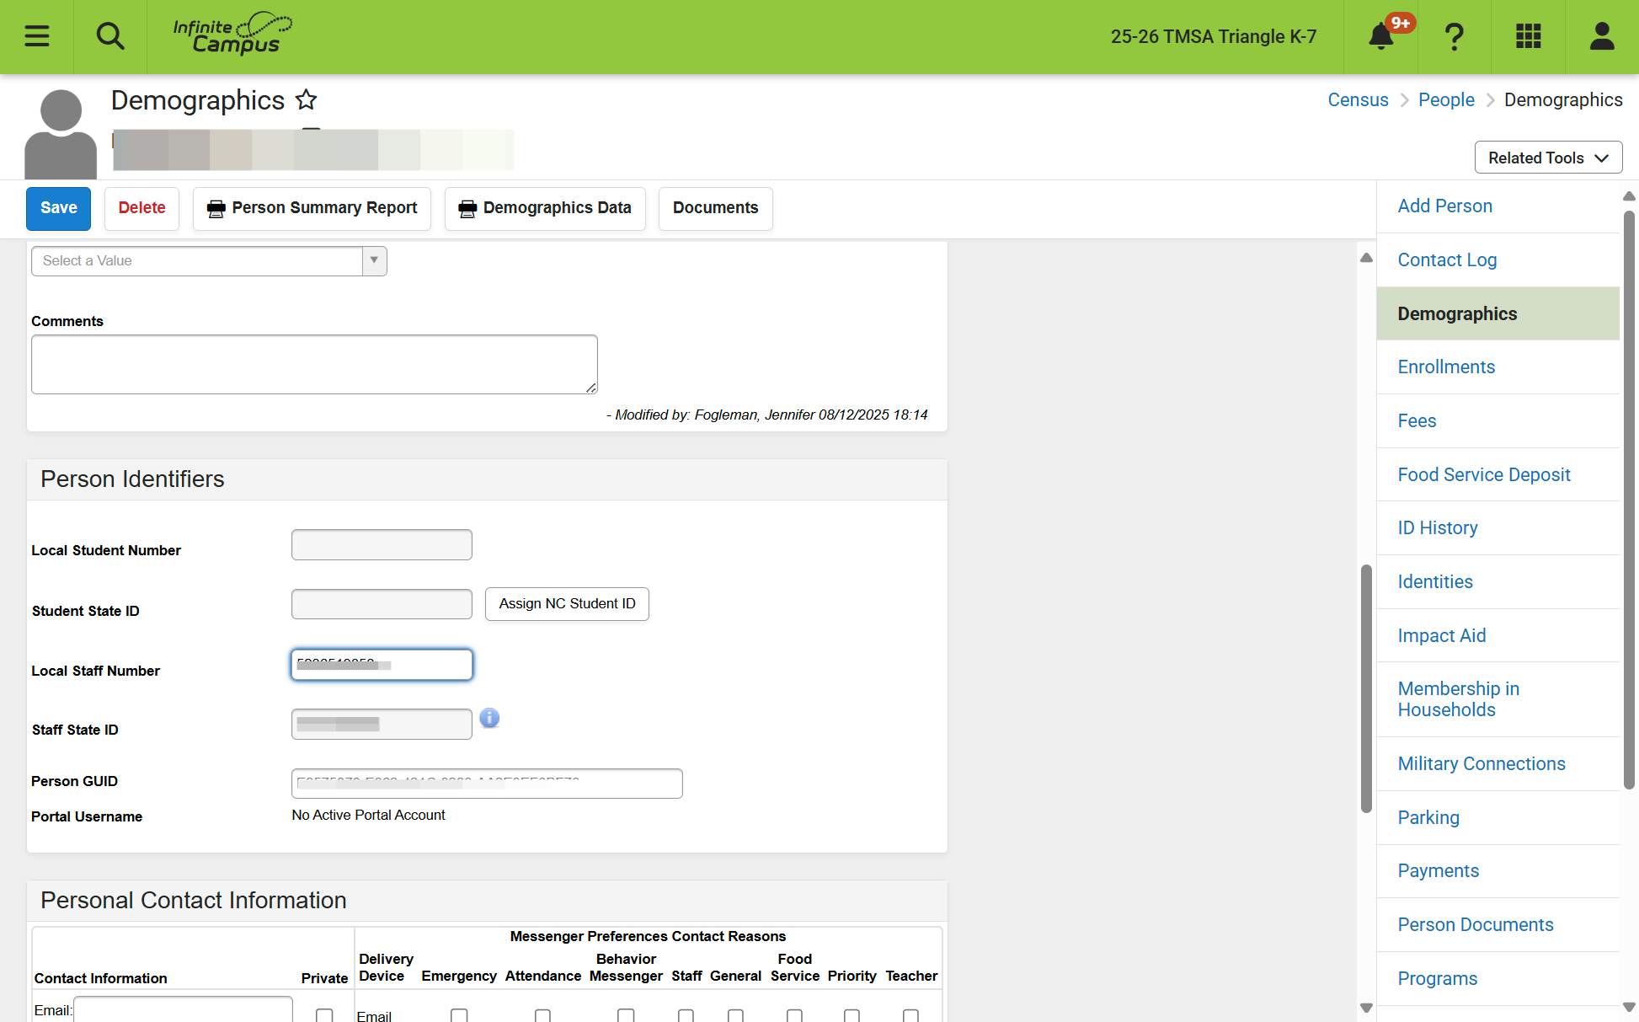Open the app switcher grid icon
Screen dimensions: 1639x1022
click(1528, 36)
